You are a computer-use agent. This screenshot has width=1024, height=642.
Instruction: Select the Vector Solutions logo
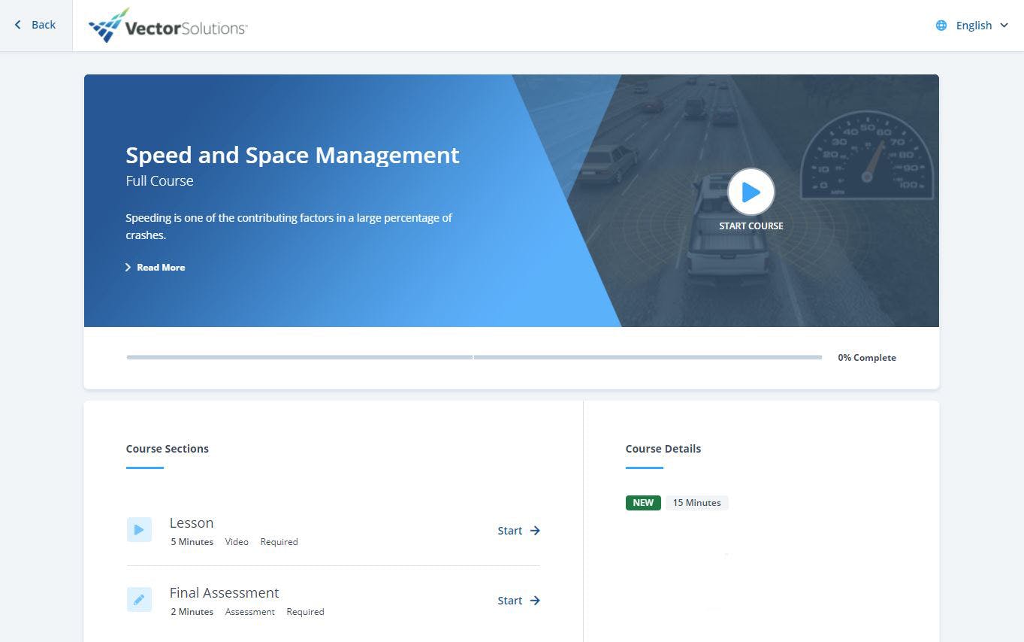click(167, 25)
